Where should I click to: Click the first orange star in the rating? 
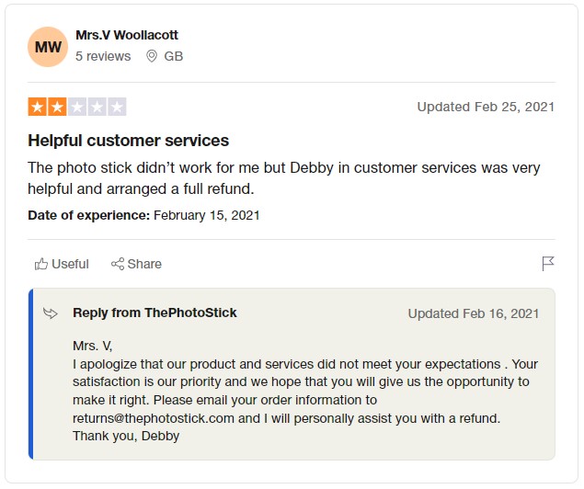[x=37, y=107]
